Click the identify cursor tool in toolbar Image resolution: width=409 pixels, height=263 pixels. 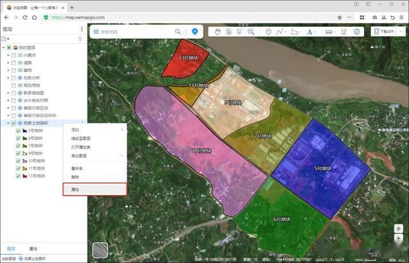pyautogui.click(x=344, y=32)
